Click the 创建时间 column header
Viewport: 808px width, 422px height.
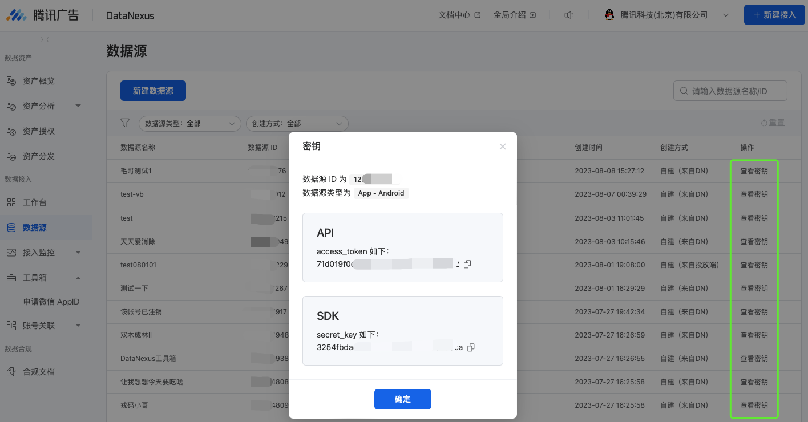point(588,147)
